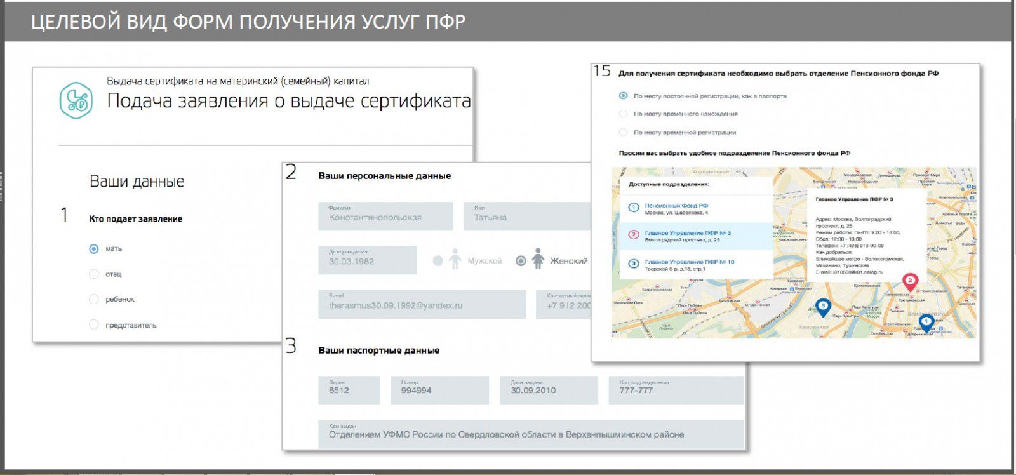
Task: Click circle 3 beside ПФР № 10
Action: (x=634, y=264)
